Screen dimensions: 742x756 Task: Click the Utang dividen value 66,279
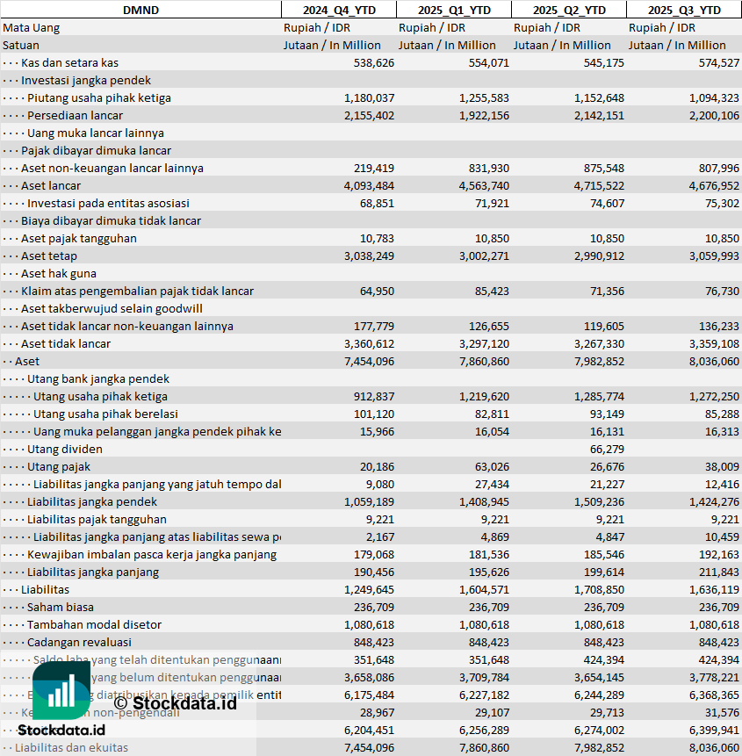click(607, 450)
